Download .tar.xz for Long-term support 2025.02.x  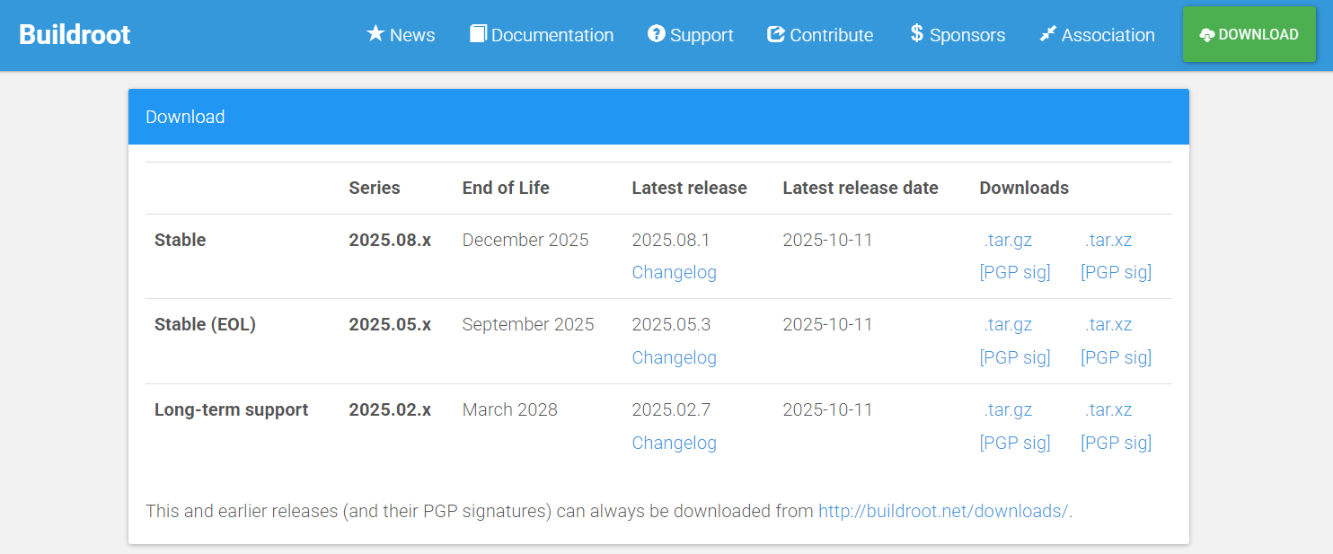(x=1108, y=409)
